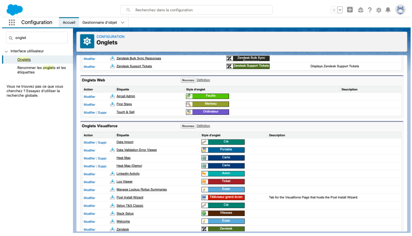Click the Salesforce cloud logo
Viewport: 412px width, 236px height.
click(14, 9)
